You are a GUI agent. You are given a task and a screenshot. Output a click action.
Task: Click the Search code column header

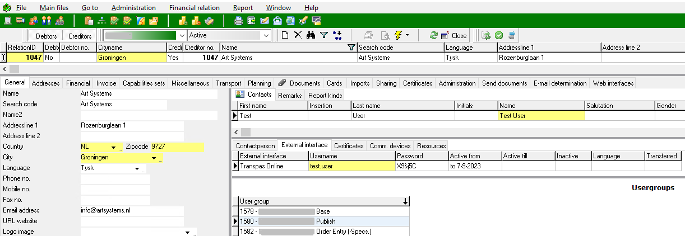[x=400, y=48]
